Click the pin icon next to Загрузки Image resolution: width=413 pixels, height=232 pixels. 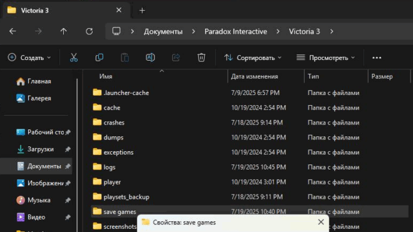click(68, 149)
